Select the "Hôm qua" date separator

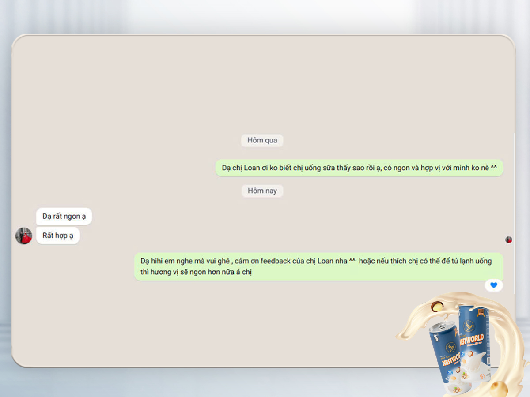click(x=262, y=140)
